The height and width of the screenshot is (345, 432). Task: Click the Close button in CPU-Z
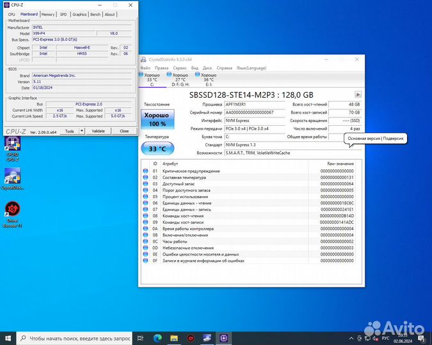[x=124, y=131]
